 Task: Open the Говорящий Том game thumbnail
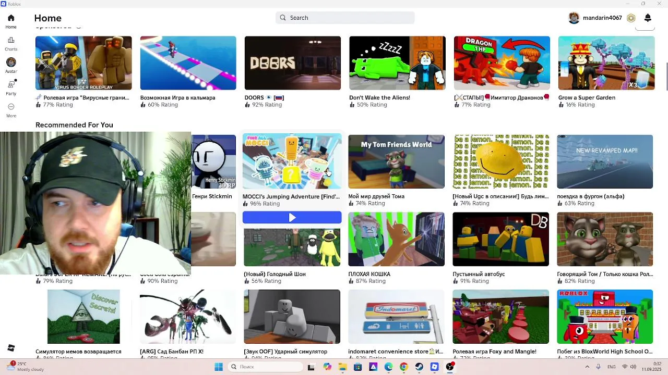(x=605, y=239)
